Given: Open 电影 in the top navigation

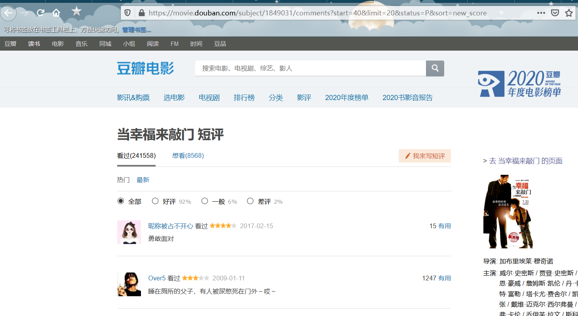Looking at the screenshot, I should (x=58, y=44).
